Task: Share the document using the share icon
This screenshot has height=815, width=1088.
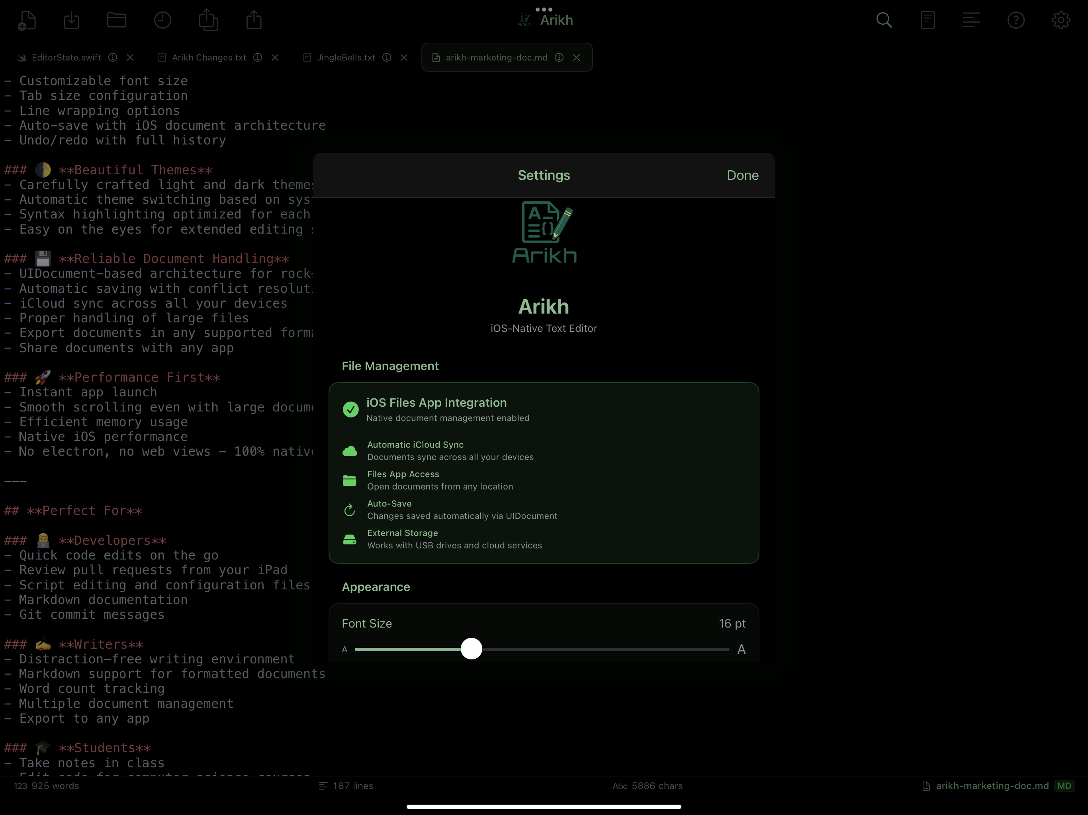Action: click(254, 19)
